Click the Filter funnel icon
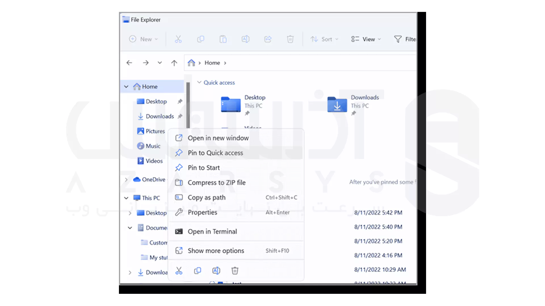This screenshot has width=545, height=306. [x=398, y=39]
